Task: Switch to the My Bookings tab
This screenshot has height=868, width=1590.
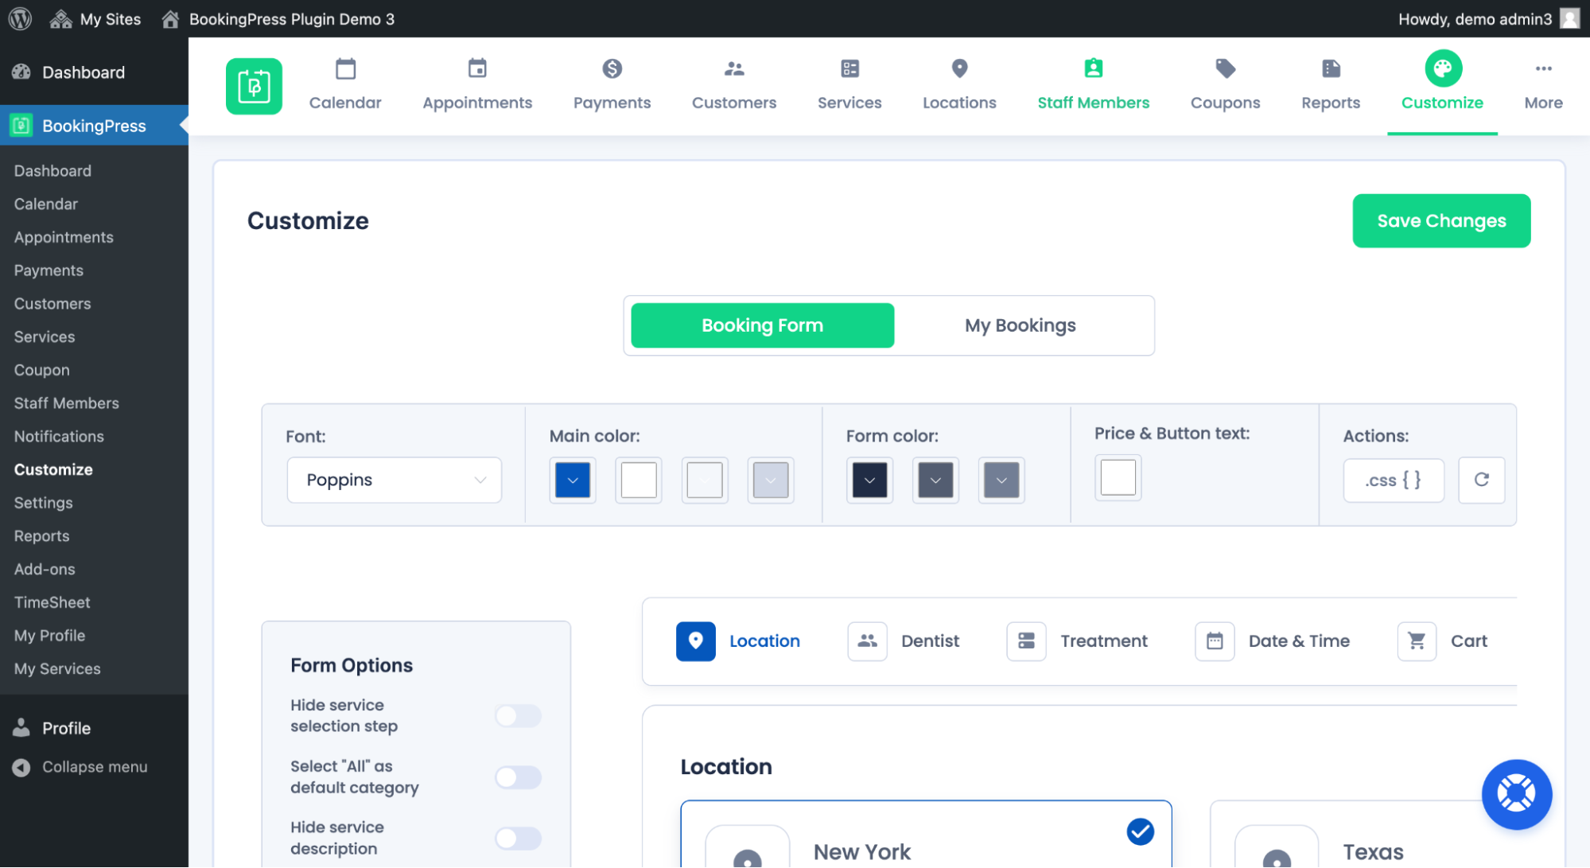Action: (x=1020, y=325)
